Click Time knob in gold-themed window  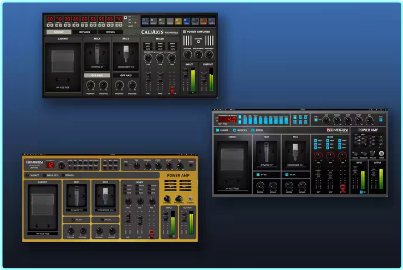click(137, 166)
